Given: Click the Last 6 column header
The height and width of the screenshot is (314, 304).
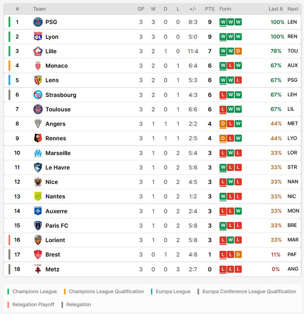Looking at the screenshot, I should coord(275,9).
